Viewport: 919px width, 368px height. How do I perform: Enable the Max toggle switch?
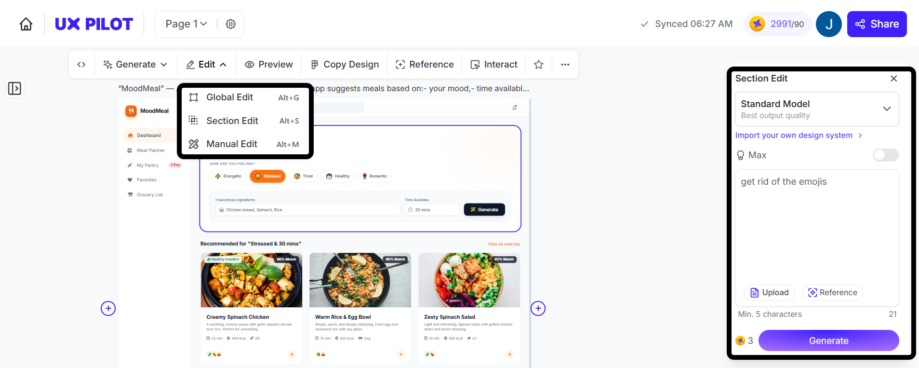tap(886, 155)
